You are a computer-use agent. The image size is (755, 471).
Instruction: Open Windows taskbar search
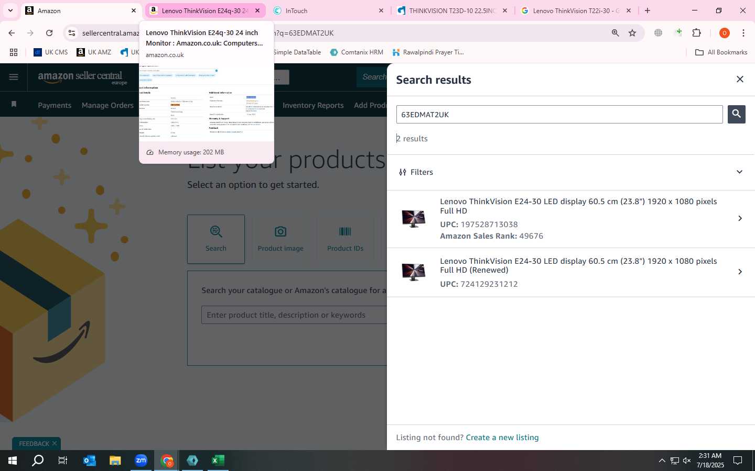[x=38, y=461]
